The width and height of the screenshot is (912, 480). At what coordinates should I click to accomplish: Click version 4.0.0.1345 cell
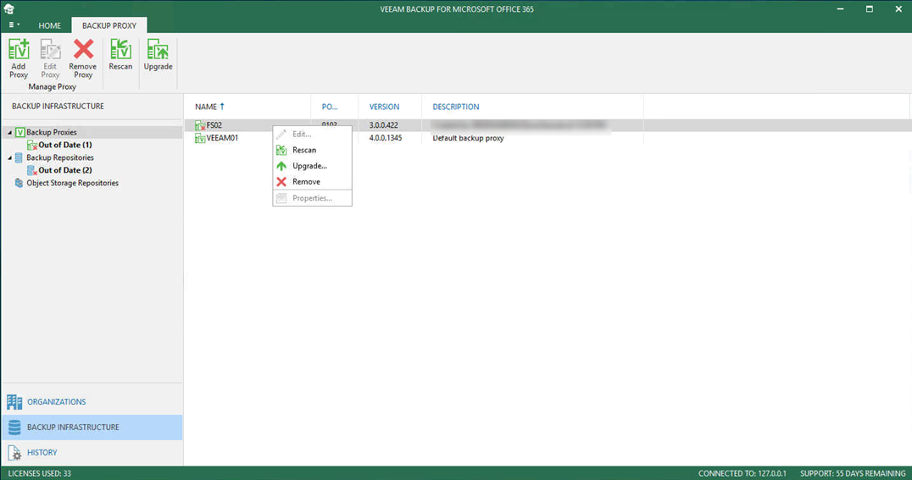(386, 138)
